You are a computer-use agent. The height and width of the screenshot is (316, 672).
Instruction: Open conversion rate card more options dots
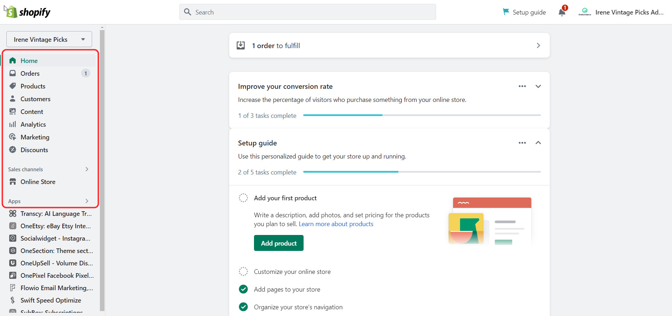click(522, 86)
